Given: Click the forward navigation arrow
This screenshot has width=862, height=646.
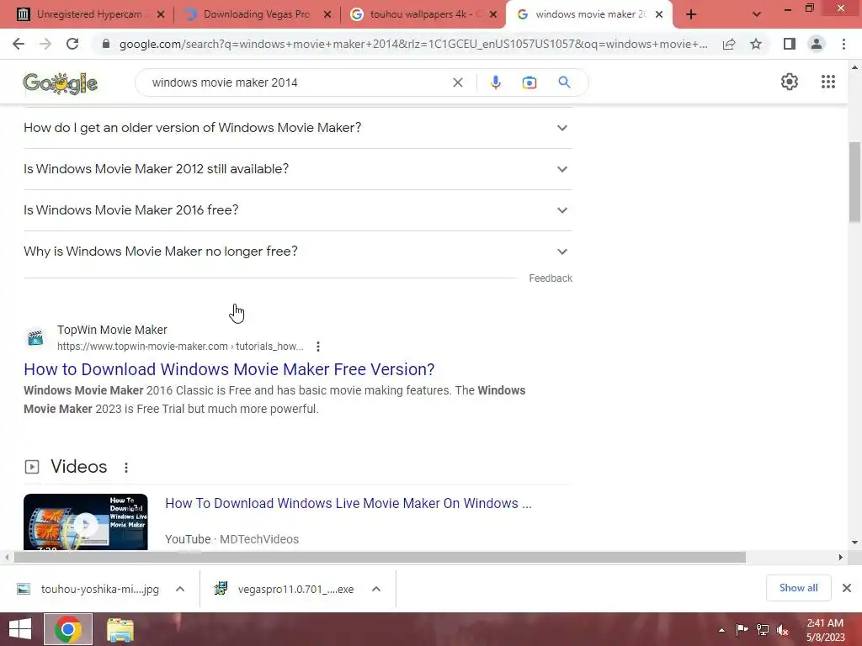Looking at the screenshot, I should (45, 44).
